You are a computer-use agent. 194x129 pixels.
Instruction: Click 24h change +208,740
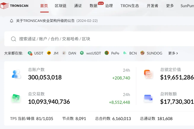[121, 78]
